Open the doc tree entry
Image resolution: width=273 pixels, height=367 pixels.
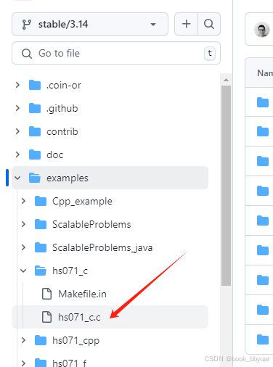coord(55,154)
